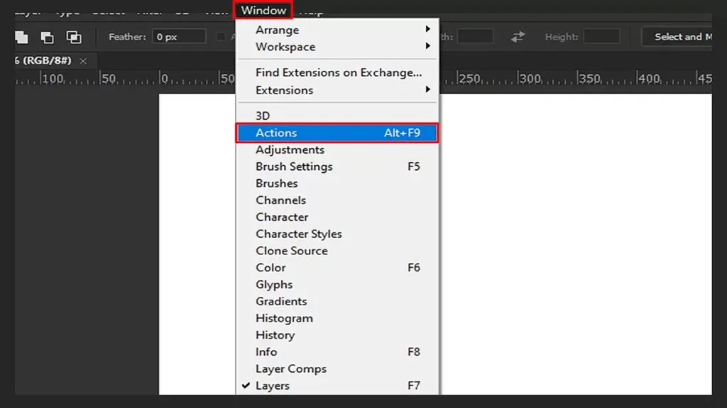Click the Width input field
Viewport: 727px width, 408px height.
click(x=475, y=37)
